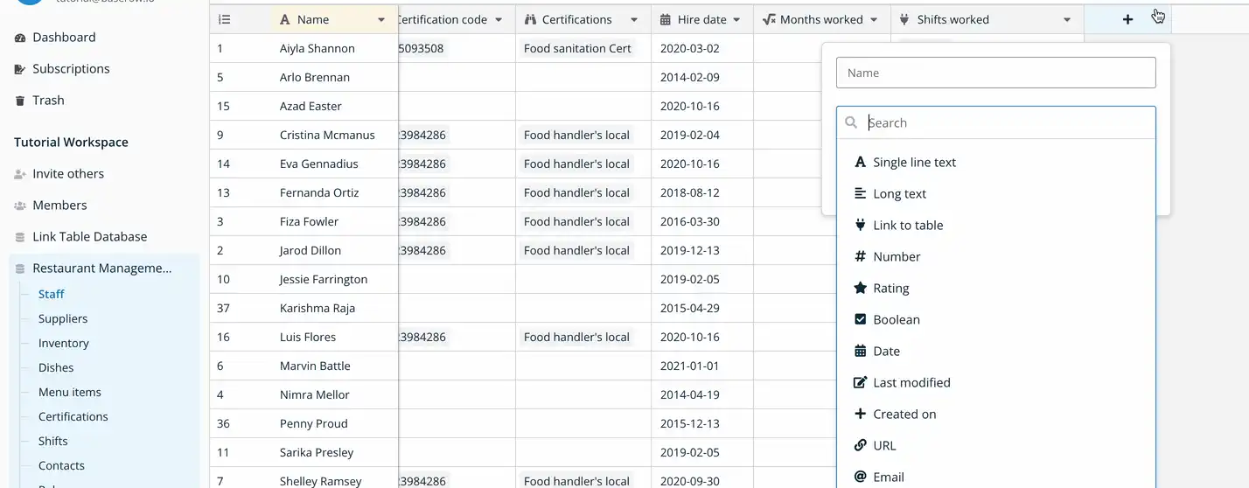Choose Single line text field type
This screenshot has height=488, width=1249.
click(996, 163)
